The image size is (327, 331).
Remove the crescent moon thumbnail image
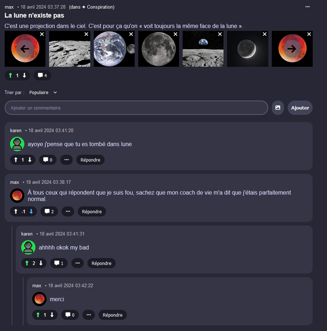[x=264, y=34]
